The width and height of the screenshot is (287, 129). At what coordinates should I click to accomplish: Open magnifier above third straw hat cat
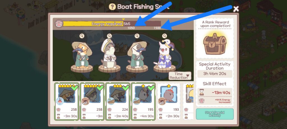click(x=137, y=36)
